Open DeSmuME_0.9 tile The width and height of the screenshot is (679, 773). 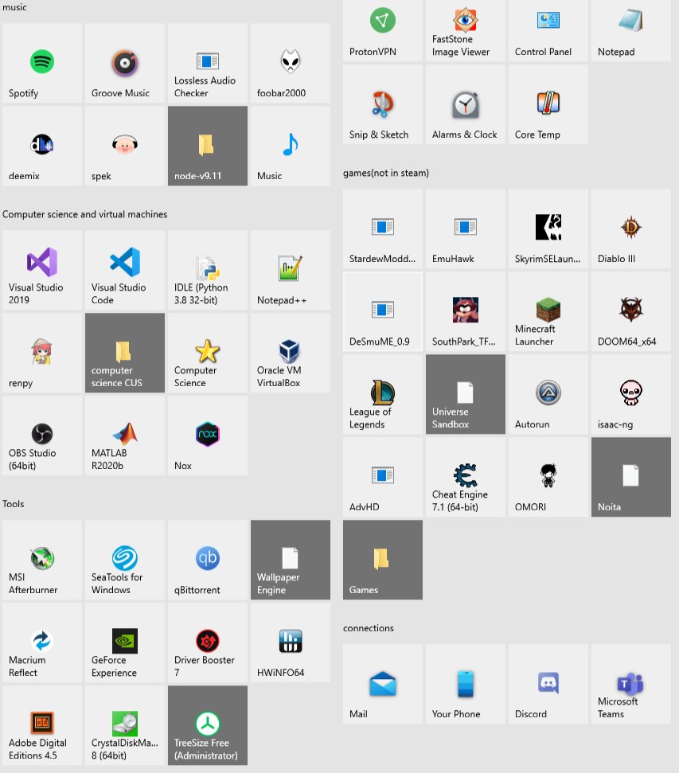pos(383,311)
